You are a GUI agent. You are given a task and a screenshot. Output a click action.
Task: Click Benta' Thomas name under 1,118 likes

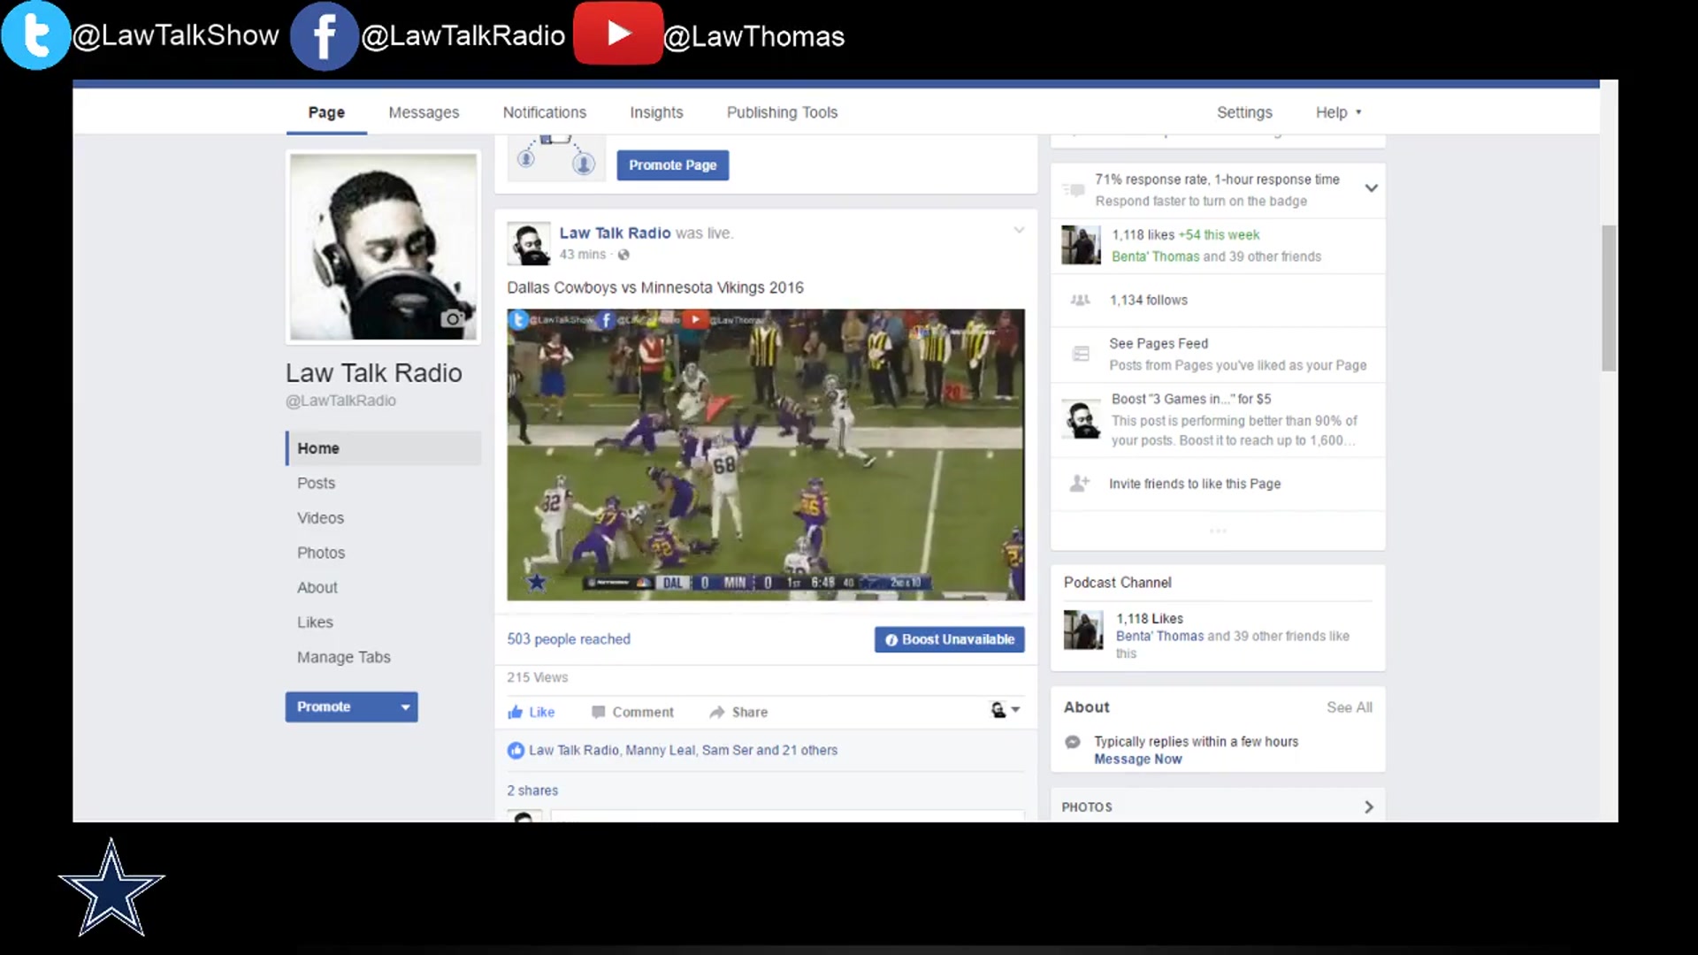tap(1155, 256)
